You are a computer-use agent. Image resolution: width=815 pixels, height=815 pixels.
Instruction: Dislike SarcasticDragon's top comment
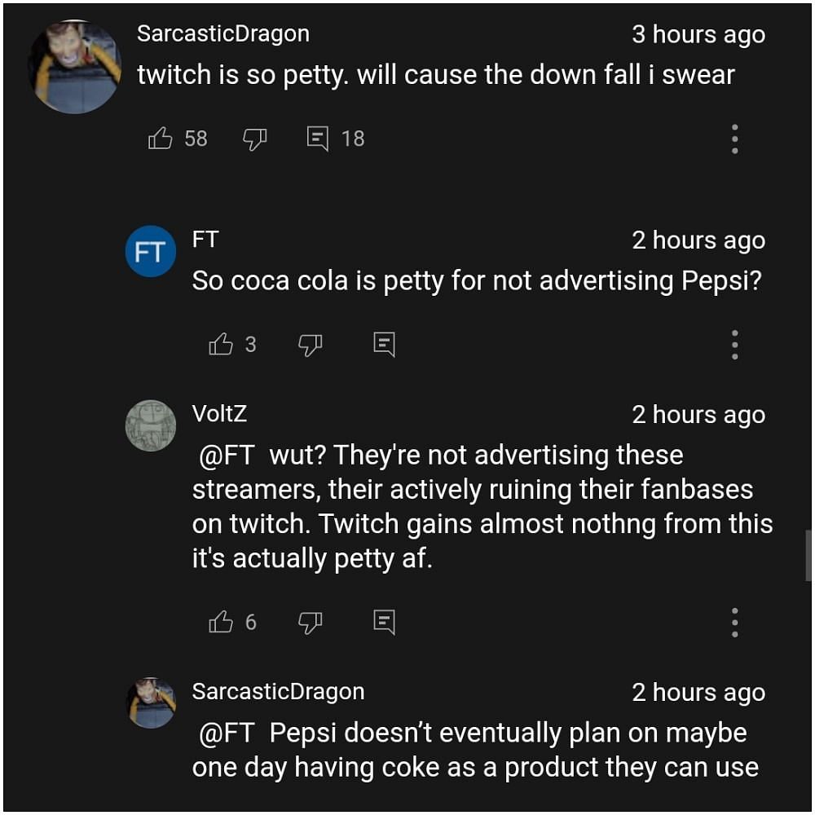click(x=255, y=139)
